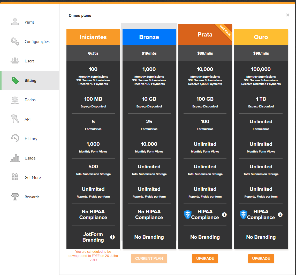Click the green Billing tag icon
Image resolution: width=296 pixels, height=275 pixels.
(15, 81)
